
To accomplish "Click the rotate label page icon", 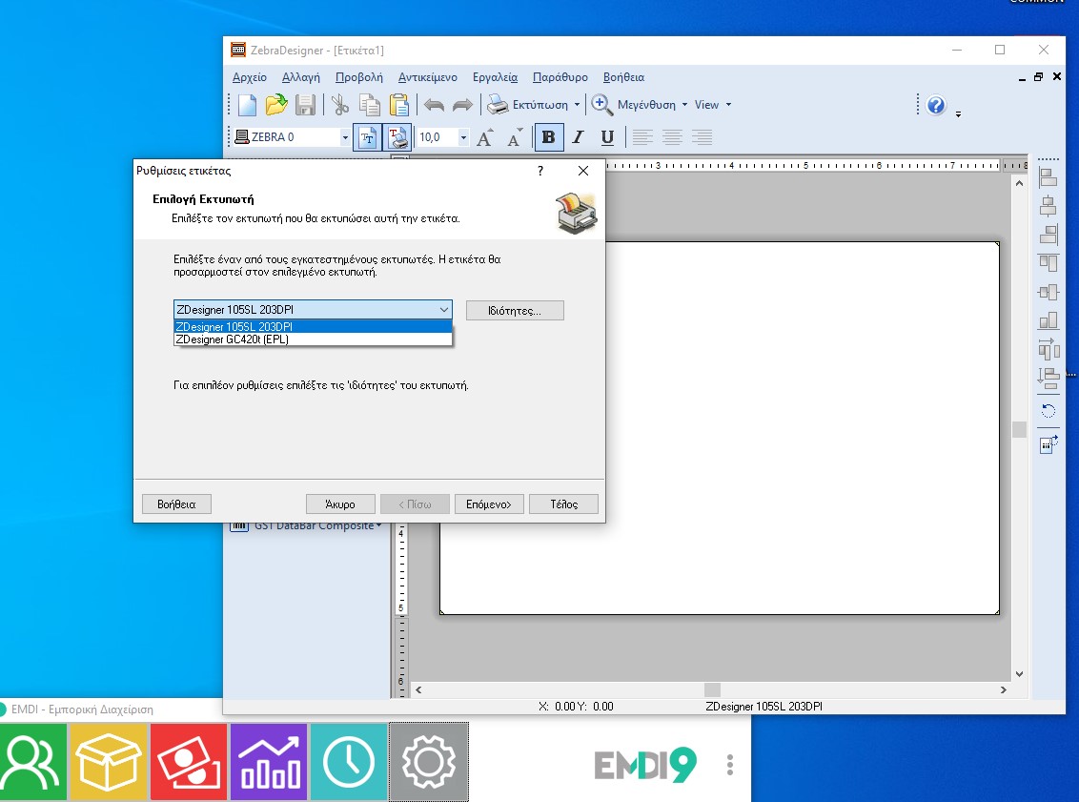I will coord(1048,444).
